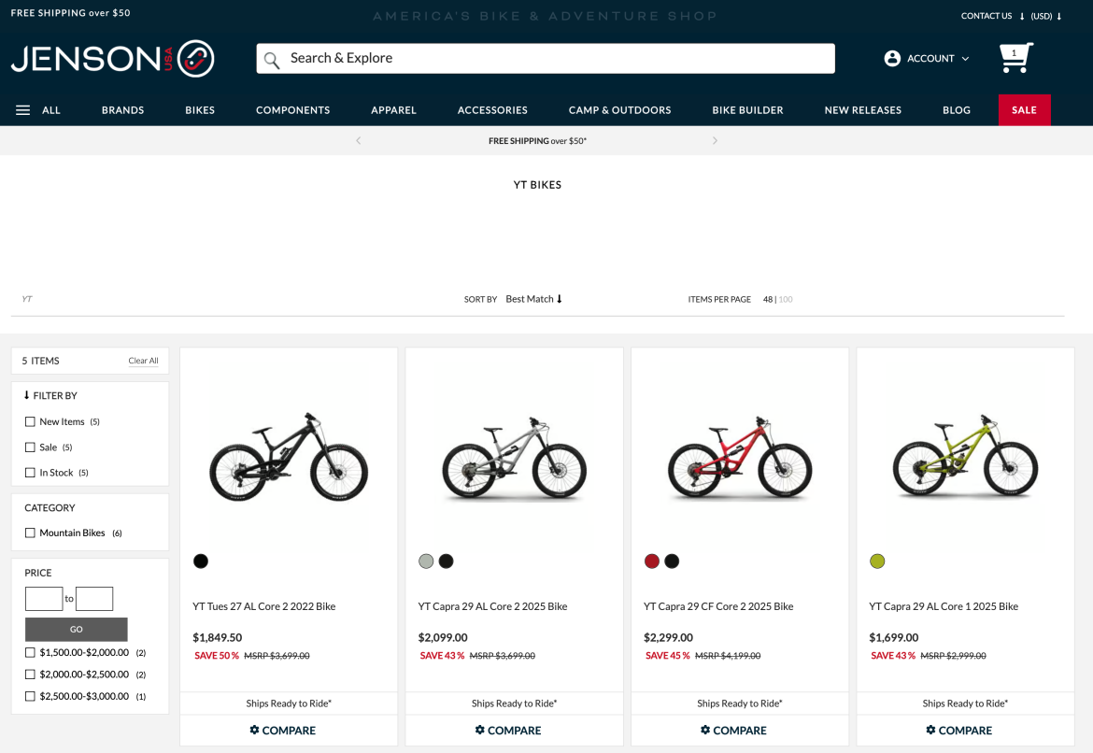Open the (USD) currency selector
The image size is (1093, 753).
(x=1042, y=16)
